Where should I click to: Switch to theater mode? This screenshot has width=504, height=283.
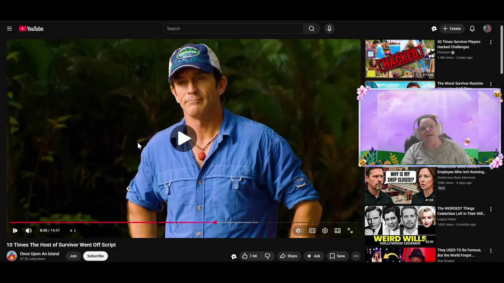(337, 231)
